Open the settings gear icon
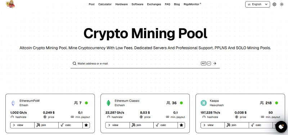Screen dimensions: 288x135 [x=274, y=4]
